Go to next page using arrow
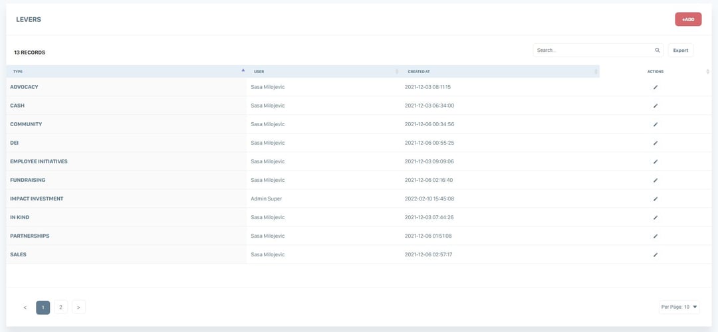This screenshot has width=718, height=332. (78, 307)
